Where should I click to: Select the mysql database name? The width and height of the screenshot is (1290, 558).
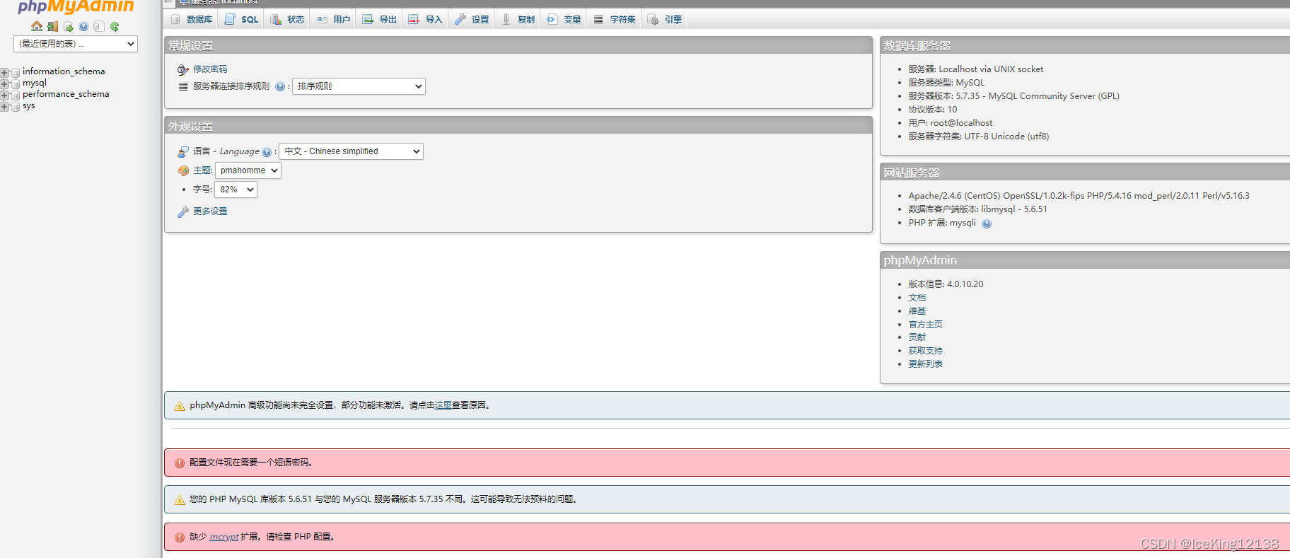coord(35,83)
